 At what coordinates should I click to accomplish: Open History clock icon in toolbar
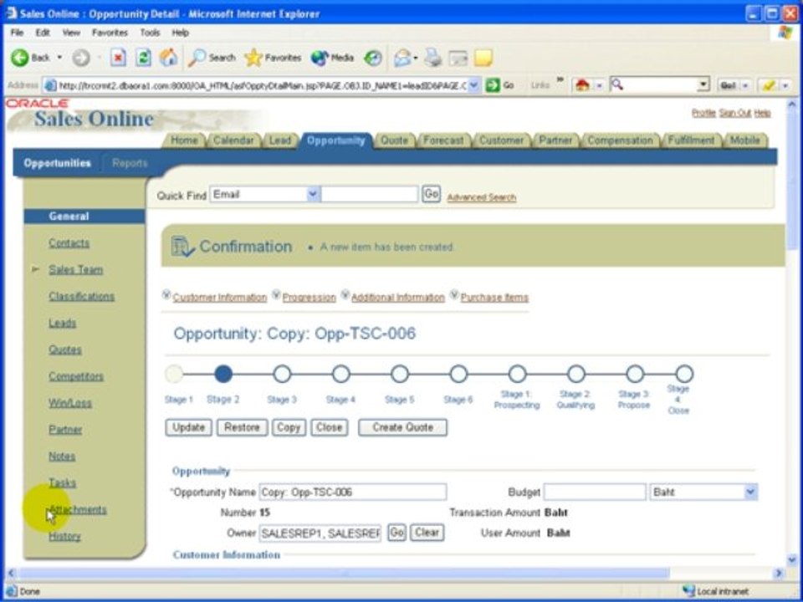373,59
